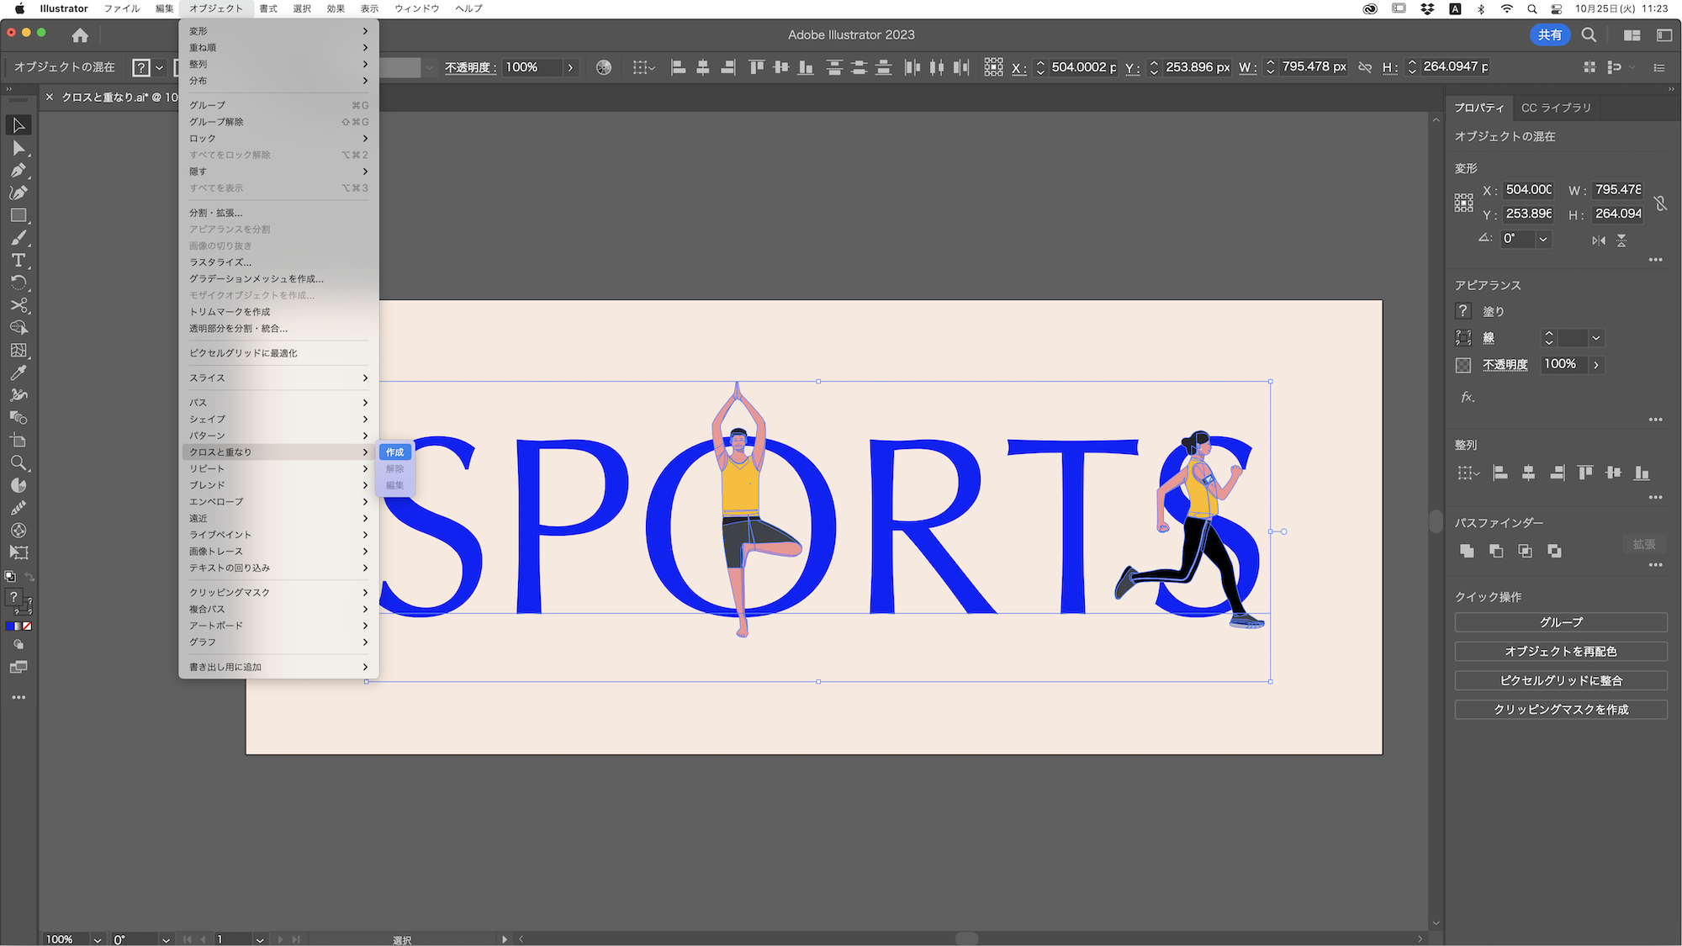The image size is (1682, 946).
Task: Select the Direct Selection tool
Action: click(19, 148)
